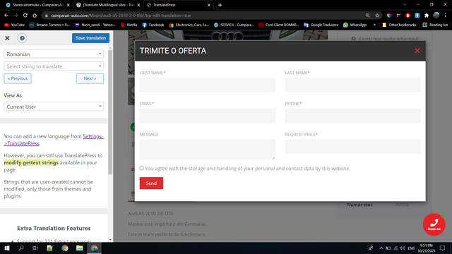The image size is (452, 254).
Task: Click the taskbar clock showing 9:51 PM
Action: (427, 248)
